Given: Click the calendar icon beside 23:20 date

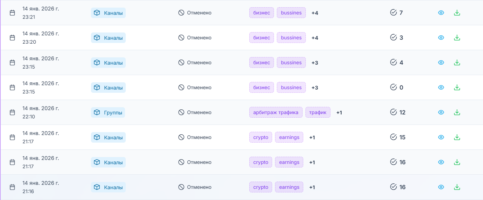Looking at the screenshot, I should click(x=12, y=38).
